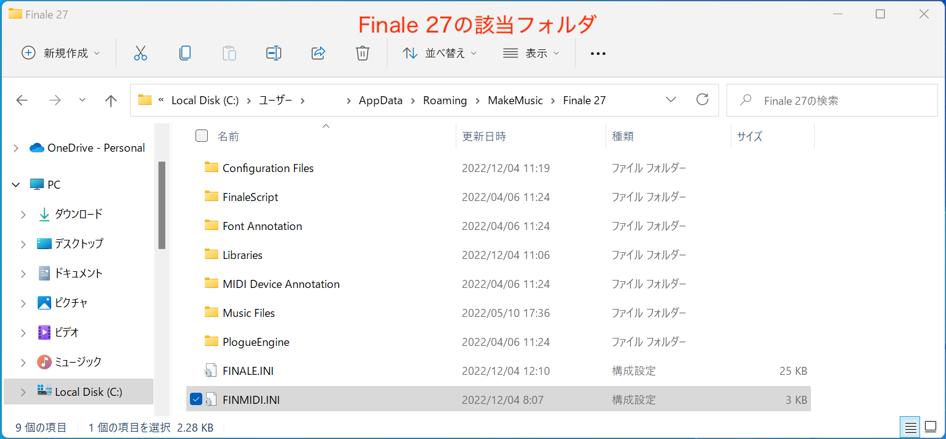Expand the Local Disk (C:) tree node
Image resolution: width=946 pixels, height=439 pixels.
23,392
